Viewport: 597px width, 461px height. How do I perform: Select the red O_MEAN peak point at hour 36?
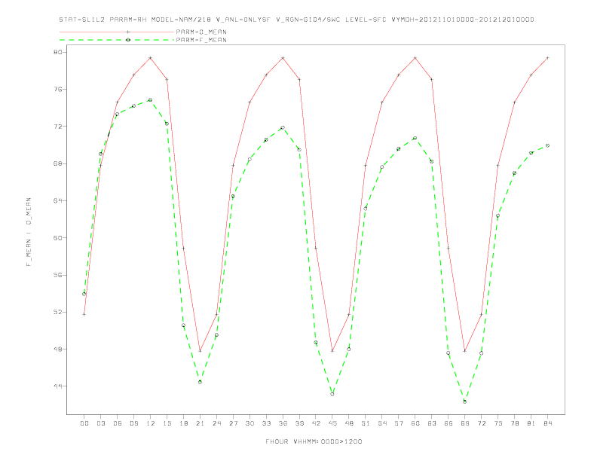coord(283,58)
